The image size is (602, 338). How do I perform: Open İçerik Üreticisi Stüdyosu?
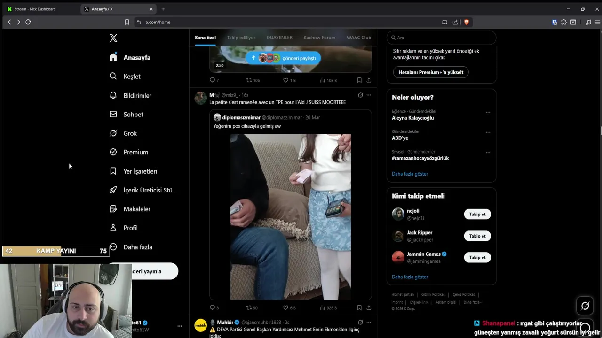pos(143,190)
